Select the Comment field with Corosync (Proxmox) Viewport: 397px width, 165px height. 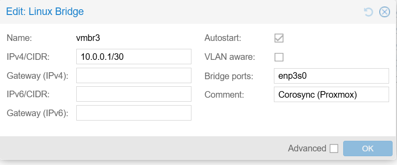(331, 95)
